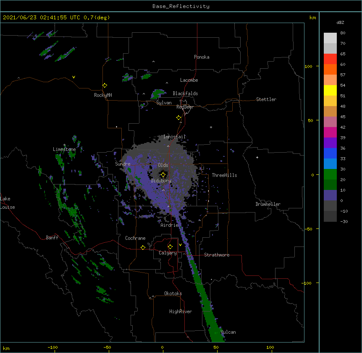Pick the bright yellow 51–54 dBZ legend swatch
Viewport: 362px width, 353px height.
(330, 90)
